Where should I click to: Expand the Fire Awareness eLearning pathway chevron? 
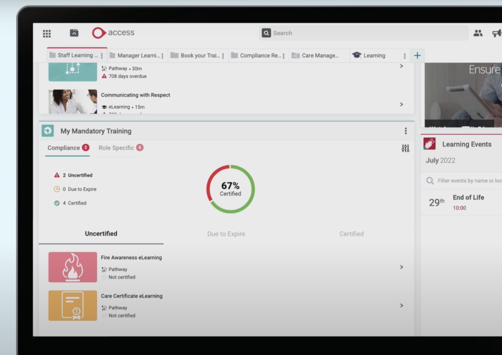coord(401,267)
